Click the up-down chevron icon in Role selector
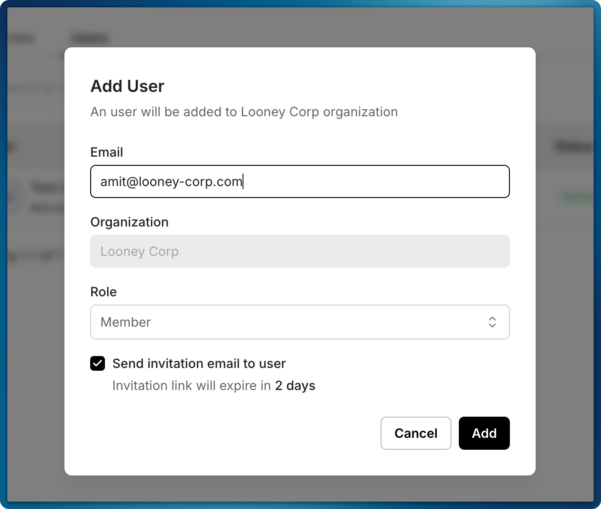This screenshot has height=509, width=601. coord(492,322)
